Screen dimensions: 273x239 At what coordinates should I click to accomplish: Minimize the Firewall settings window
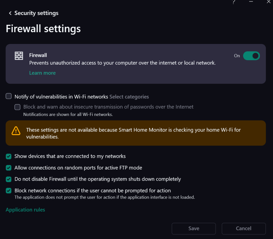click(x=251, y=2)
